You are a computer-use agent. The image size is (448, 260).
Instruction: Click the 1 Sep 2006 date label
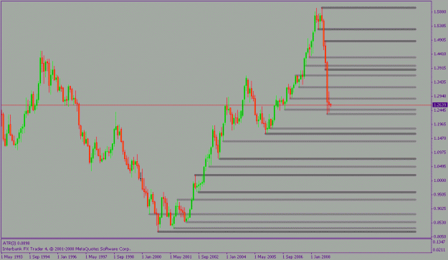293,257
